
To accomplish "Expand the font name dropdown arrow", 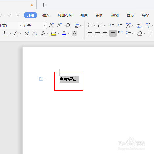I will pos(20,25).
